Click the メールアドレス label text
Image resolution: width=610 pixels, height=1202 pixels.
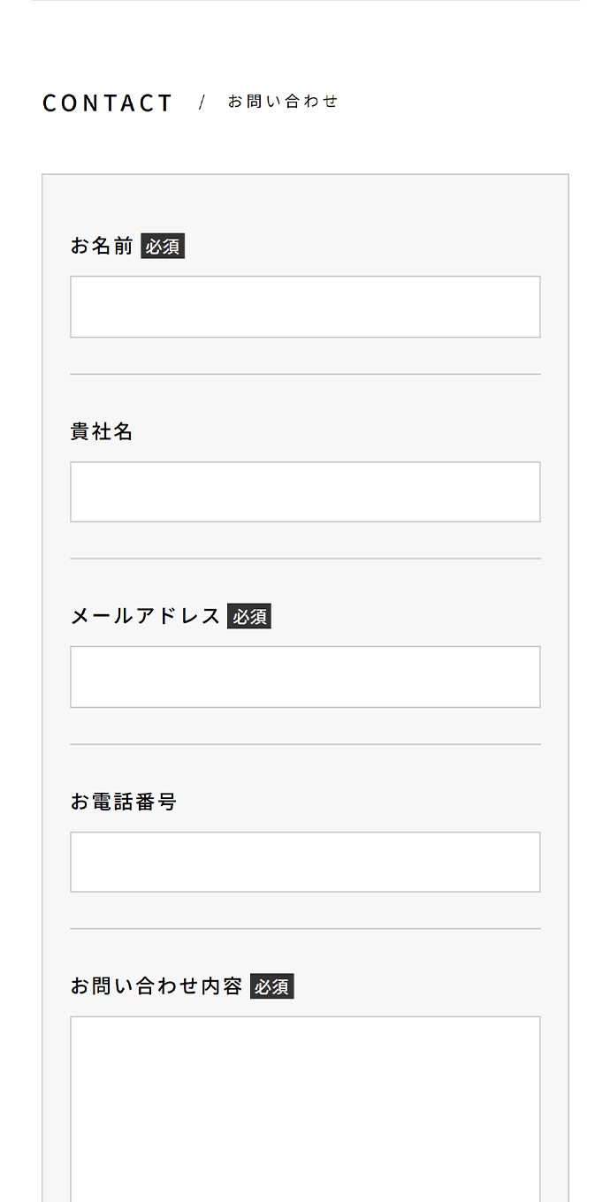(145, 616)
